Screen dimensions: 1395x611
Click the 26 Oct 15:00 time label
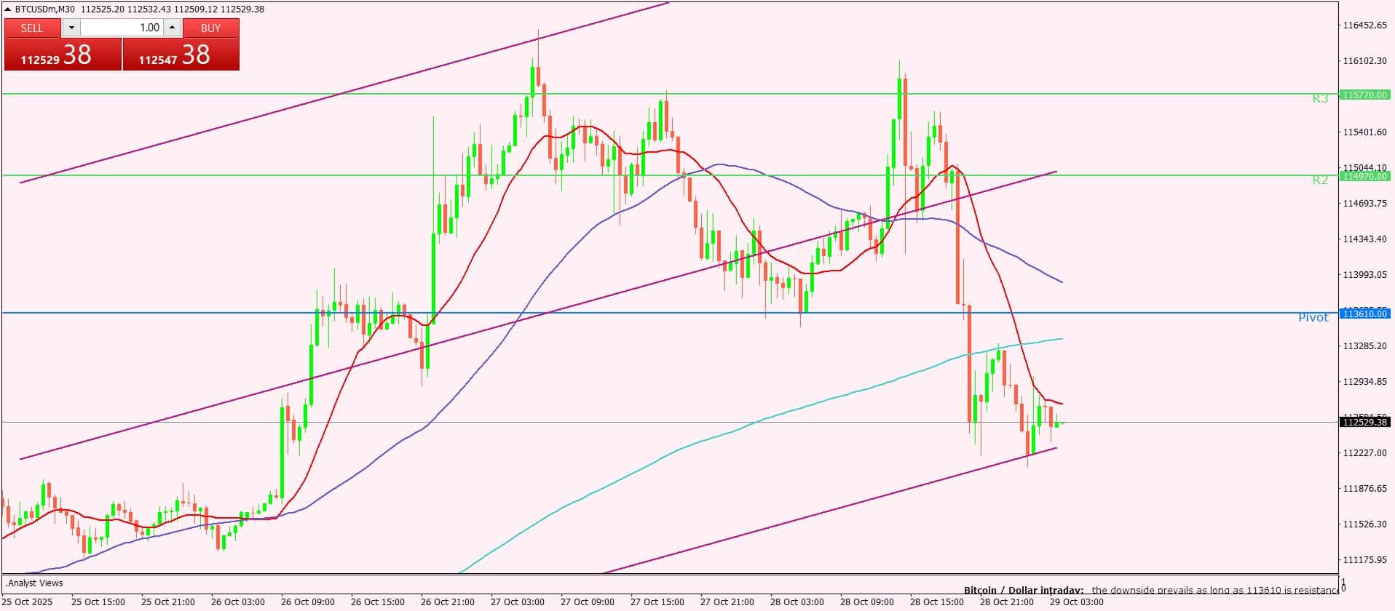point(378,602)
